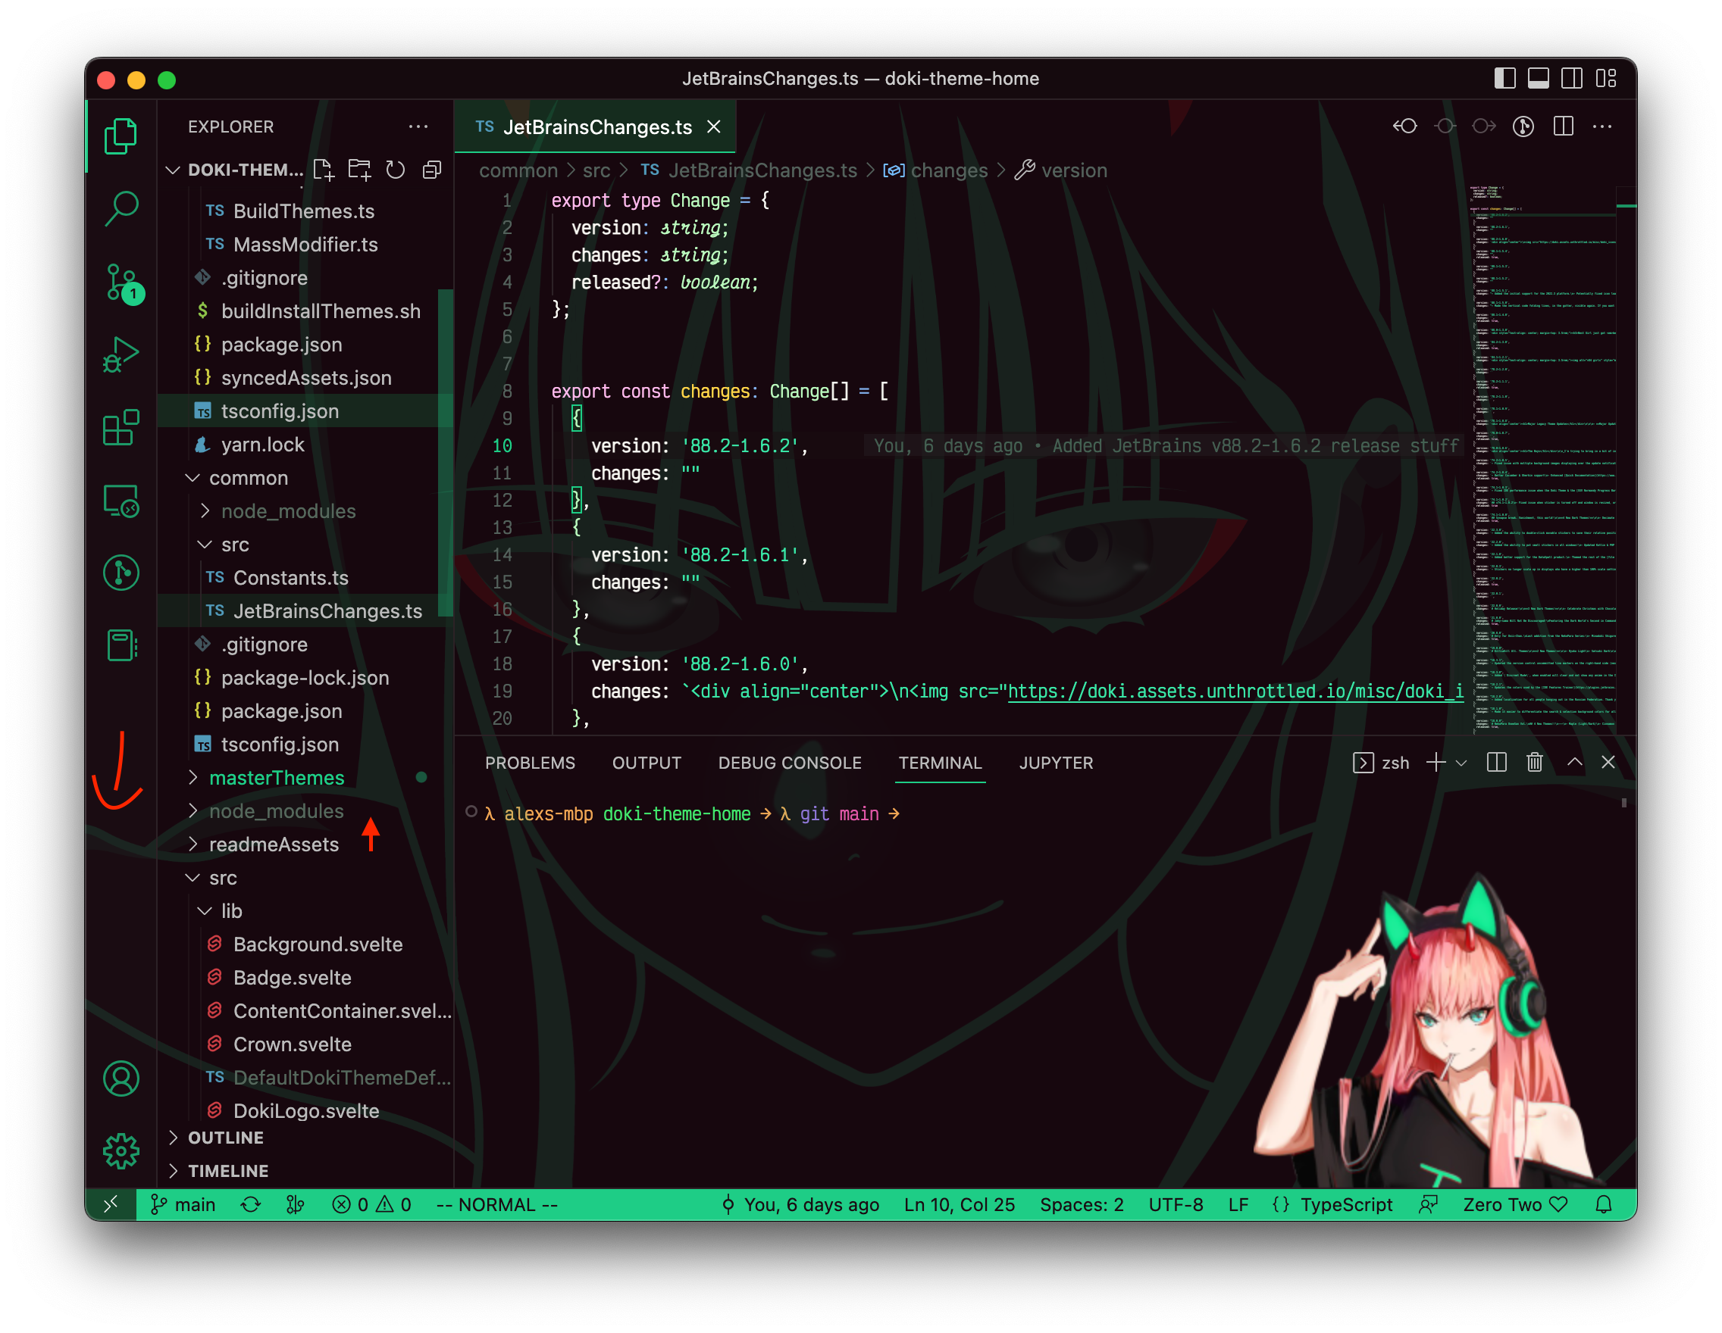The width and height of the screenshot is (1722, 1333).
Task: Split the editor to the right
Action: 1564,126
